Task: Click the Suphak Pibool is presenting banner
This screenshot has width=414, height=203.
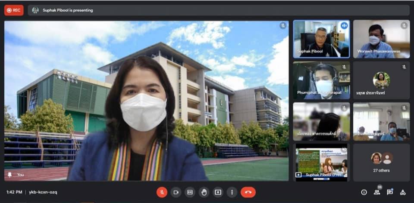Action: [x=68, y=10]
